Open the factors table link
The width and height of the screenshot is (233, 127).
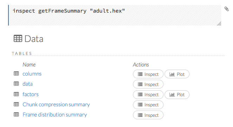[31, 94]
